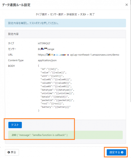Click the データ連携ルール設定 dialog title

[16, 5]
